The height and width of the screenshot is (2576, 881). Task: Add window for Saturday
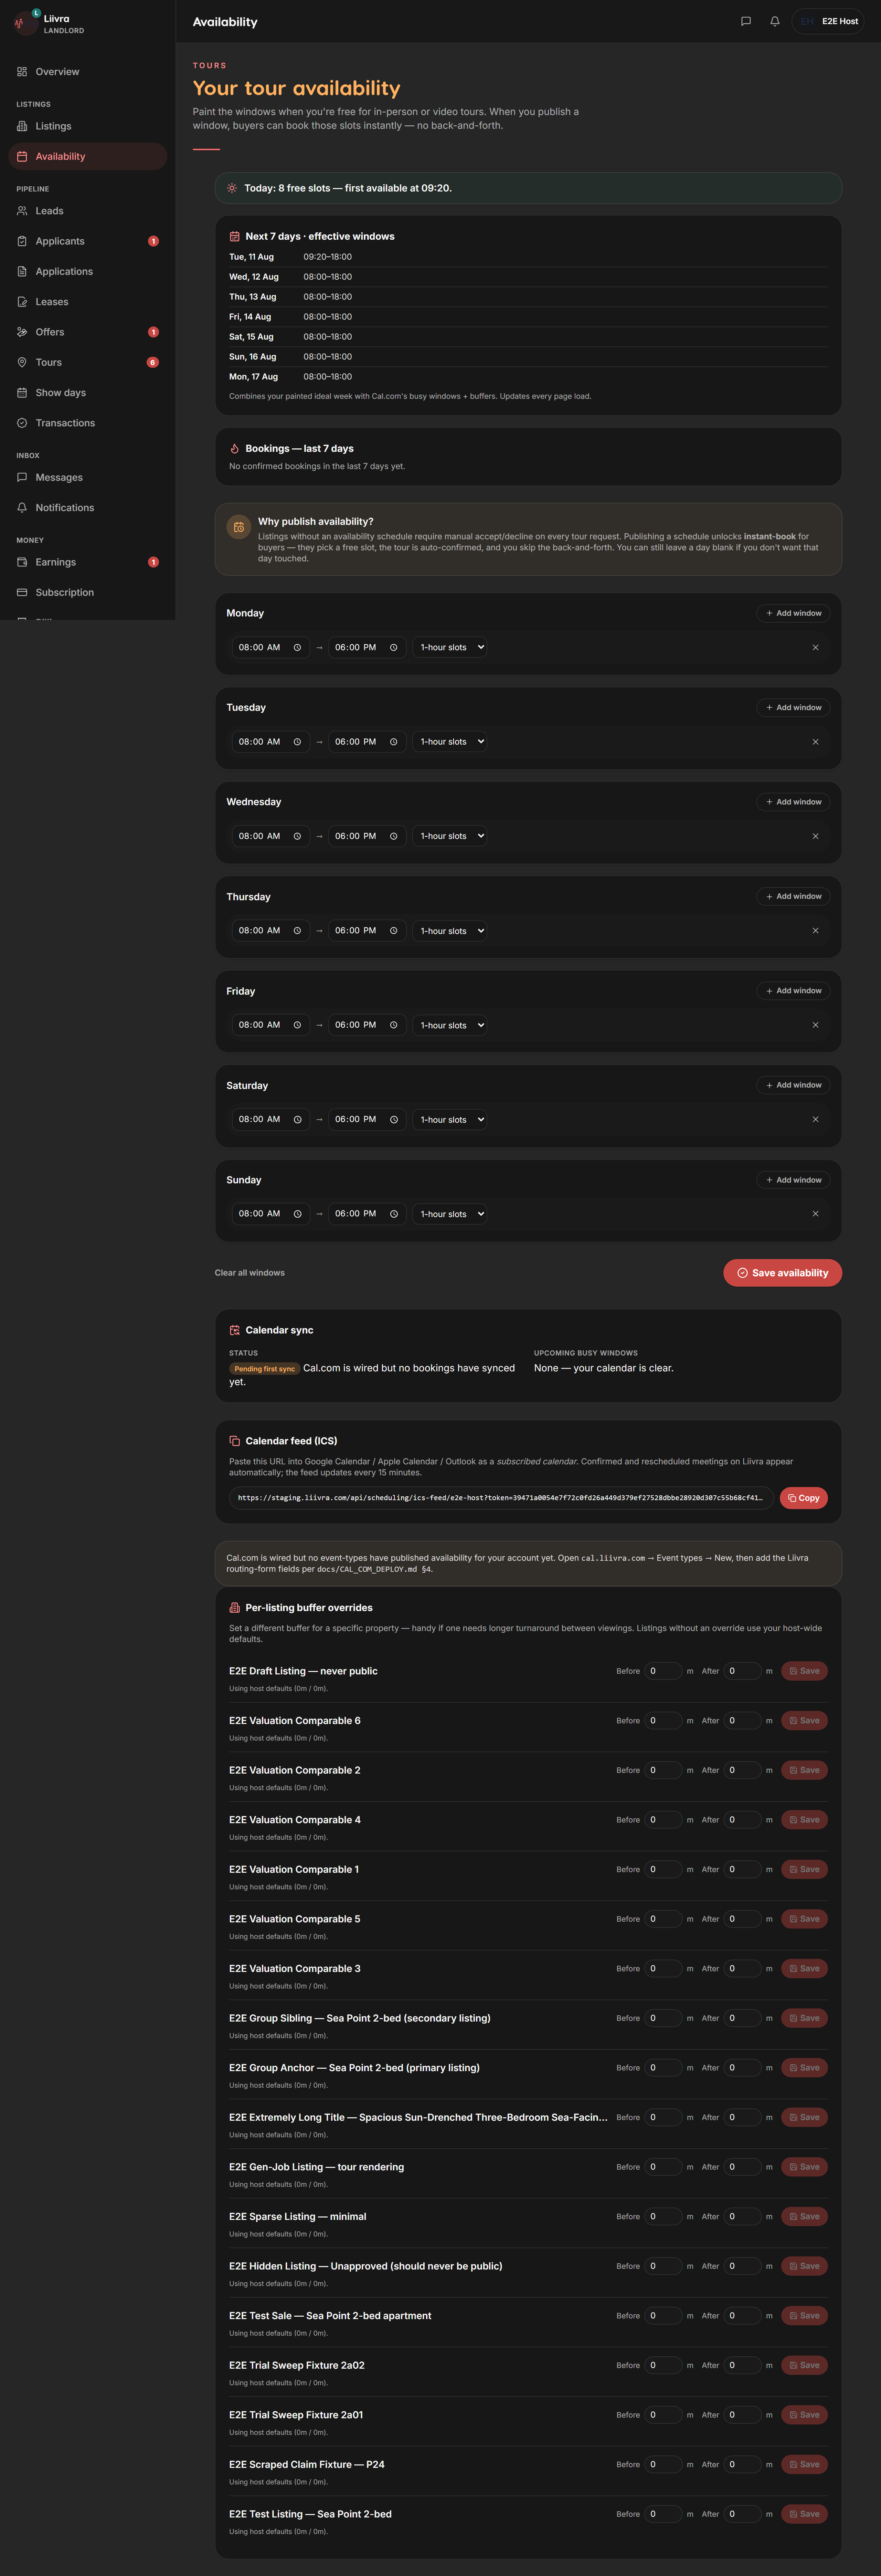(x=793, y=1085)
